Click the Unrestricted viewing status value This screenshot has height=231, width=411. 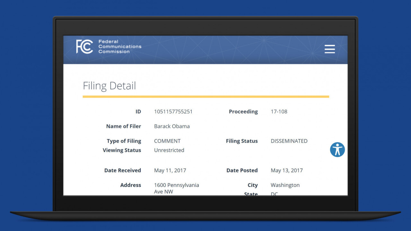coord(169,150)
